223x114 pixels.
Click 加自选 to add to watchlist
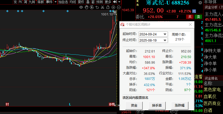tap(63, 2)
